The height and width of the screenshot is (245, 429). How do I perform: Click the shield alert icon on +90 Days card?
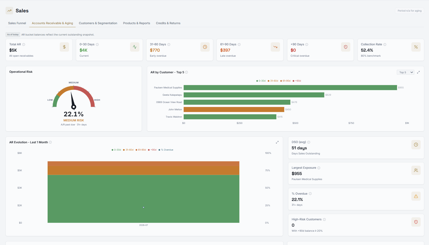pos(346,47)
